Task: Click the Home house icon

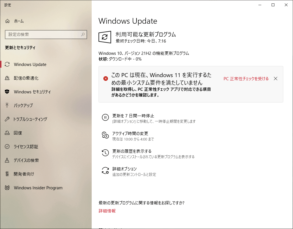Action: point(7,21)
